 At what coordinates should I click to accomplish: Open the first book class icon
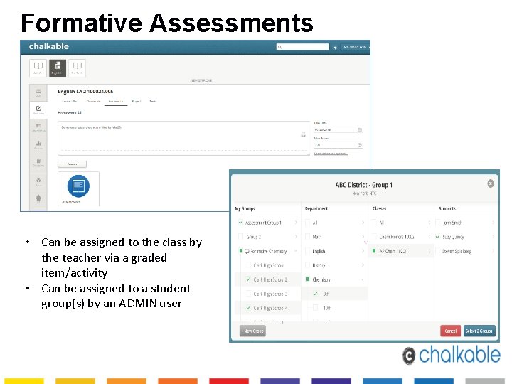(x=38, y=68)
